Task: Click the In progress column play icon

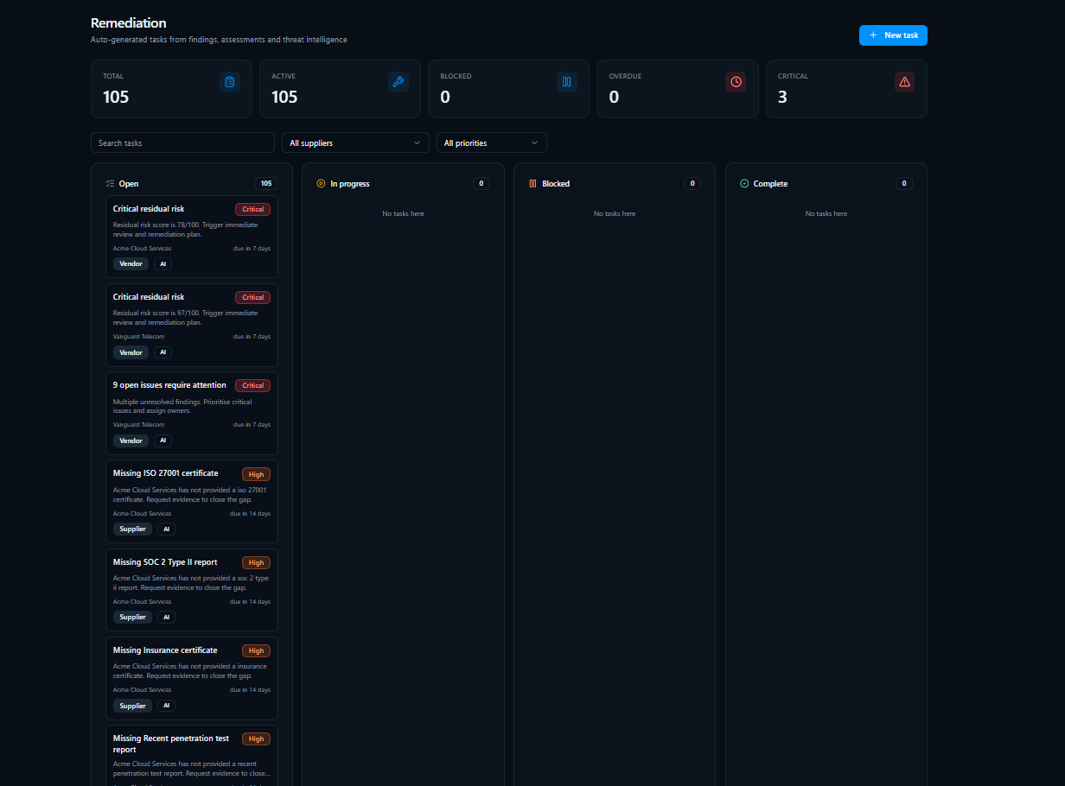Action: [321, 184]
